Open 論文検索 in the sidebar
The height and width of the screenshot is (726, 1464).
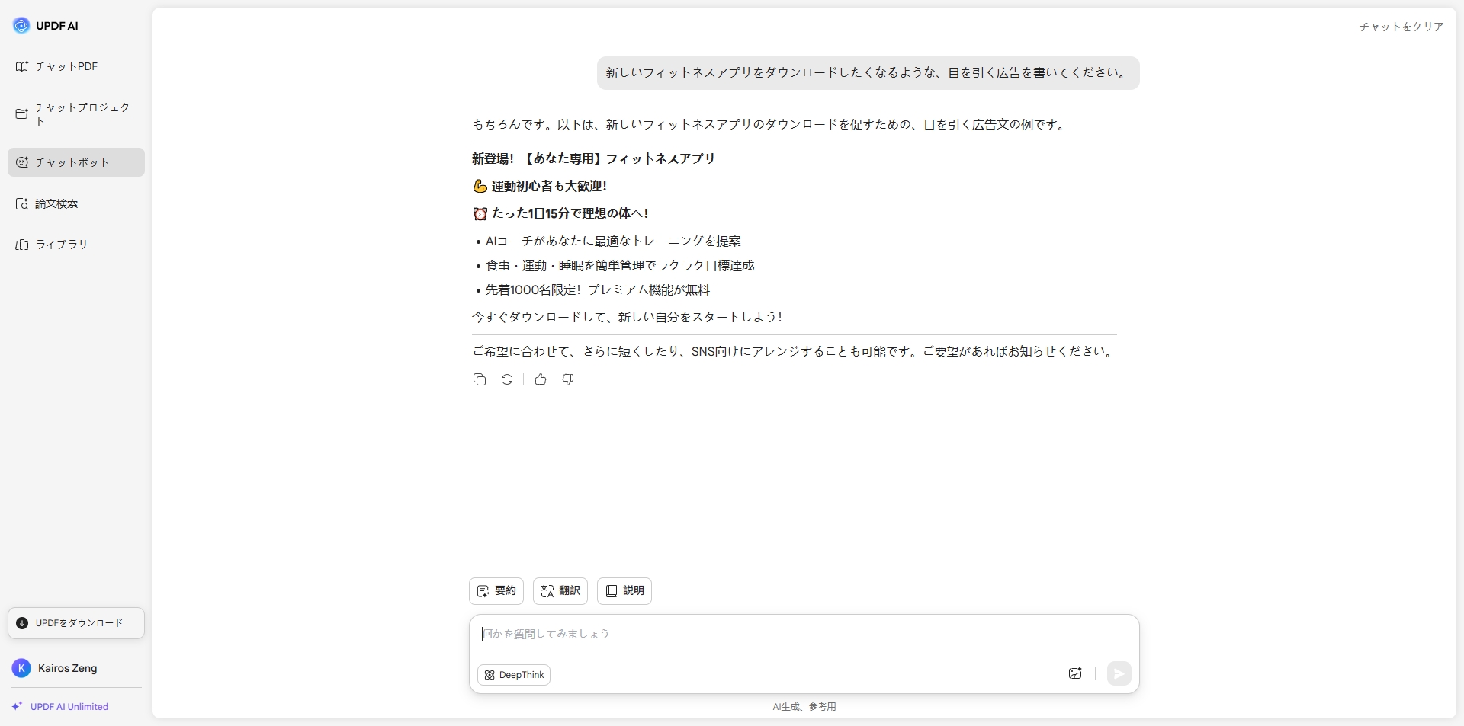[76, 203]
